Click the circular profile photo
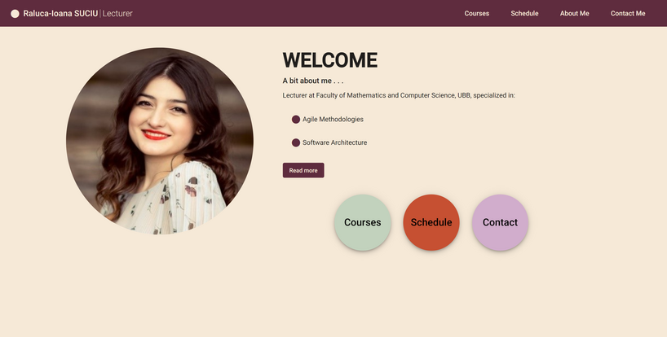Image resolution: width=667 pixels, height=337 pixels. pyautogui.click(x=160, y=141)
